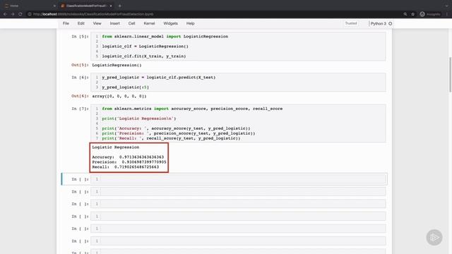This screenshot has height=254, width=452.
Task: Click the LogisticRegression import line in cell 5
Action: click(165, 37)
